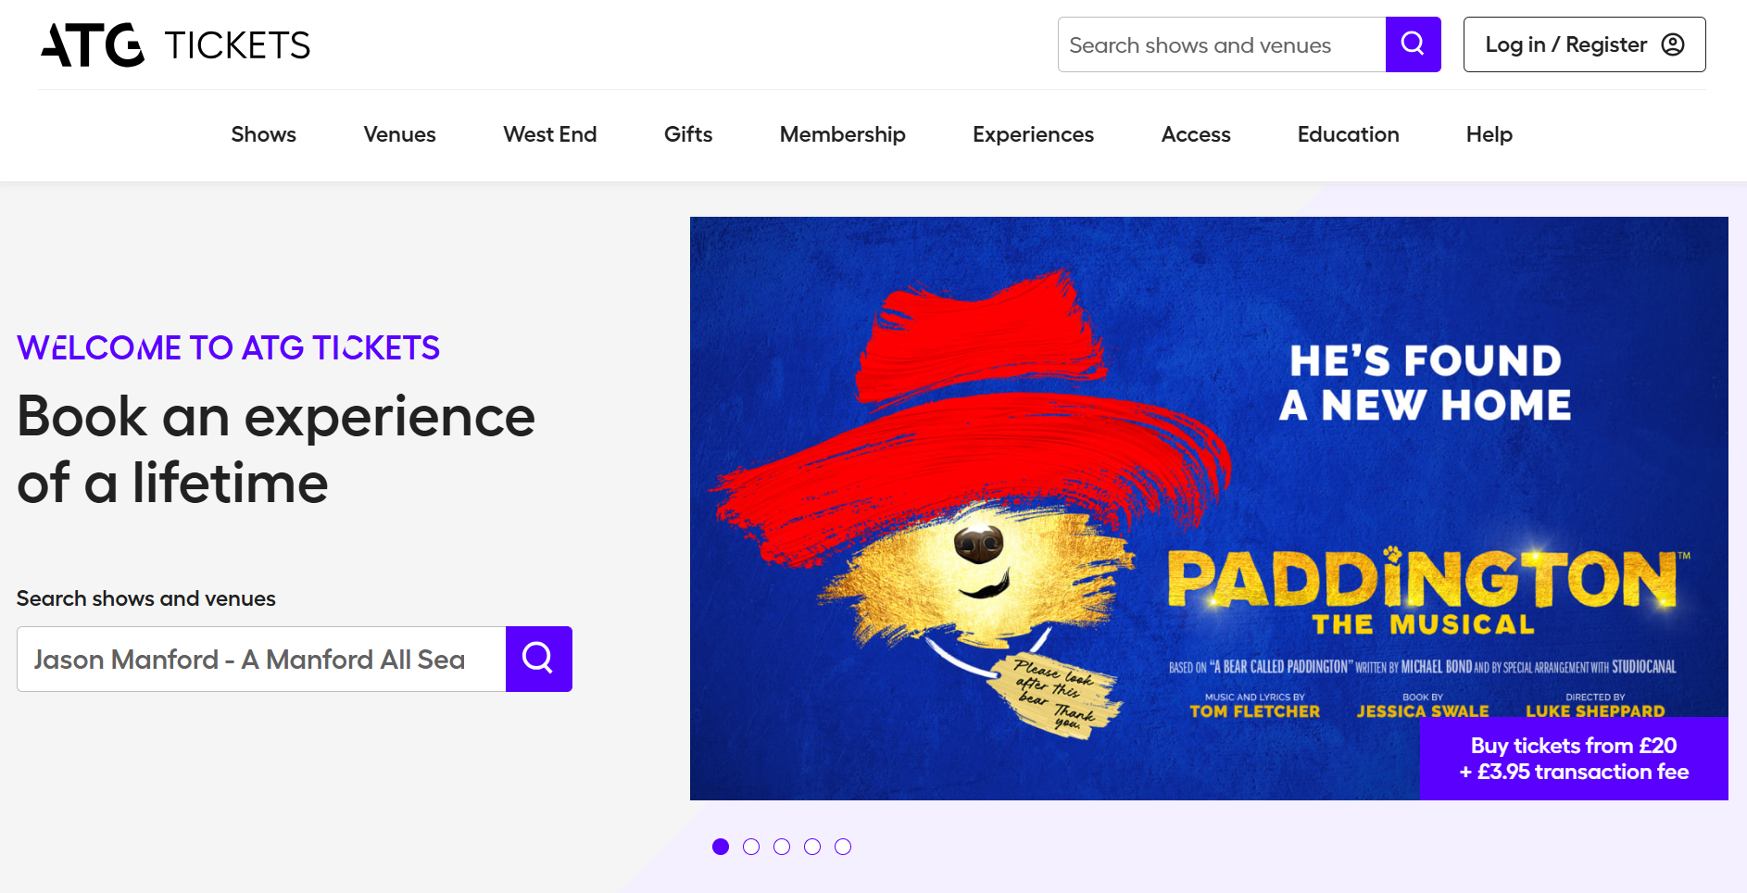
Task: Select the third carousel slide dot
Action: (x=782, y=847)
